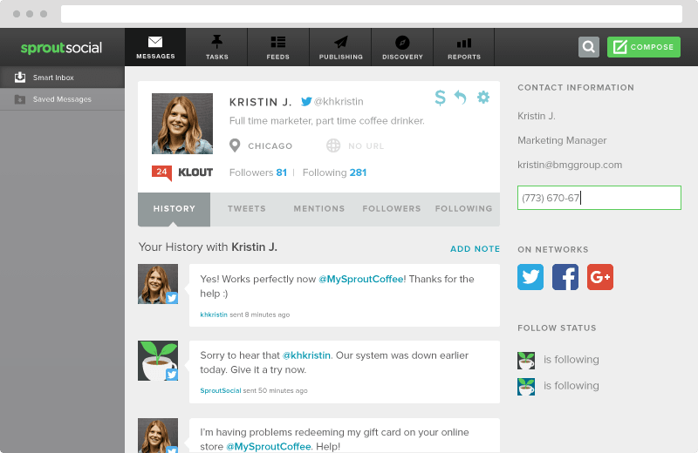This screenshot has width=698, height=453.
Task: Click the Following count 281
Action: (x=358, y=172)
